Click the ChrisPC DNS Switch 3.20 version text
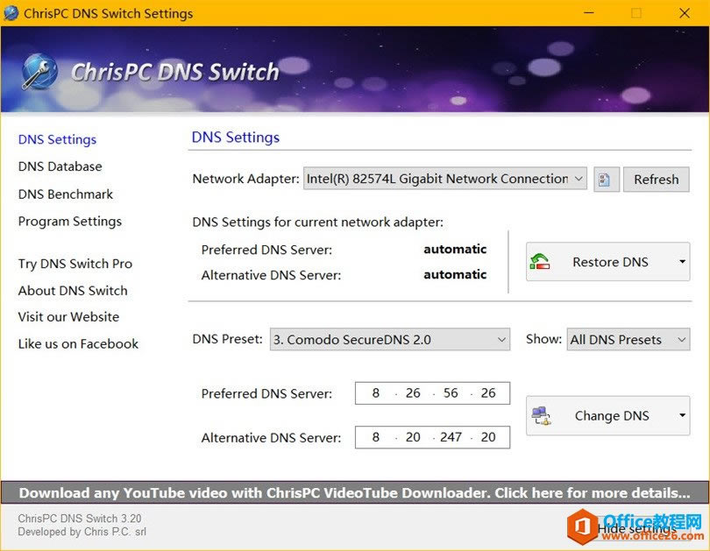 click(x=80, y=519)
